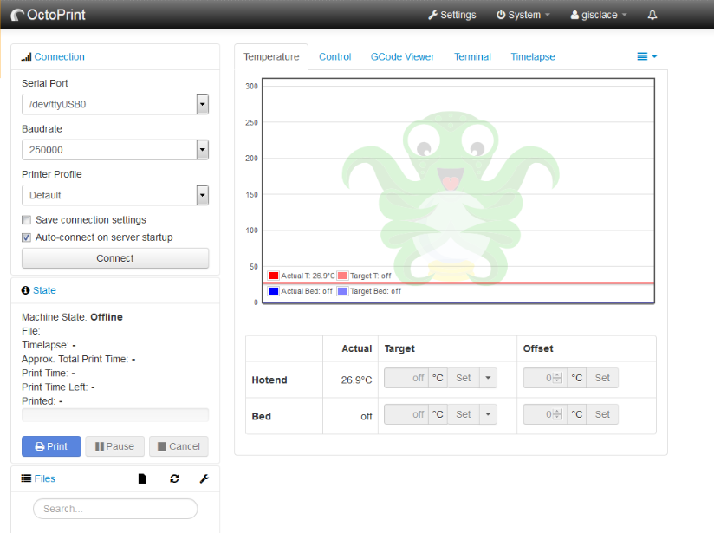The image size is (714, 533).
Task: Click the pink Target T legend swatch
Action: 342,276
